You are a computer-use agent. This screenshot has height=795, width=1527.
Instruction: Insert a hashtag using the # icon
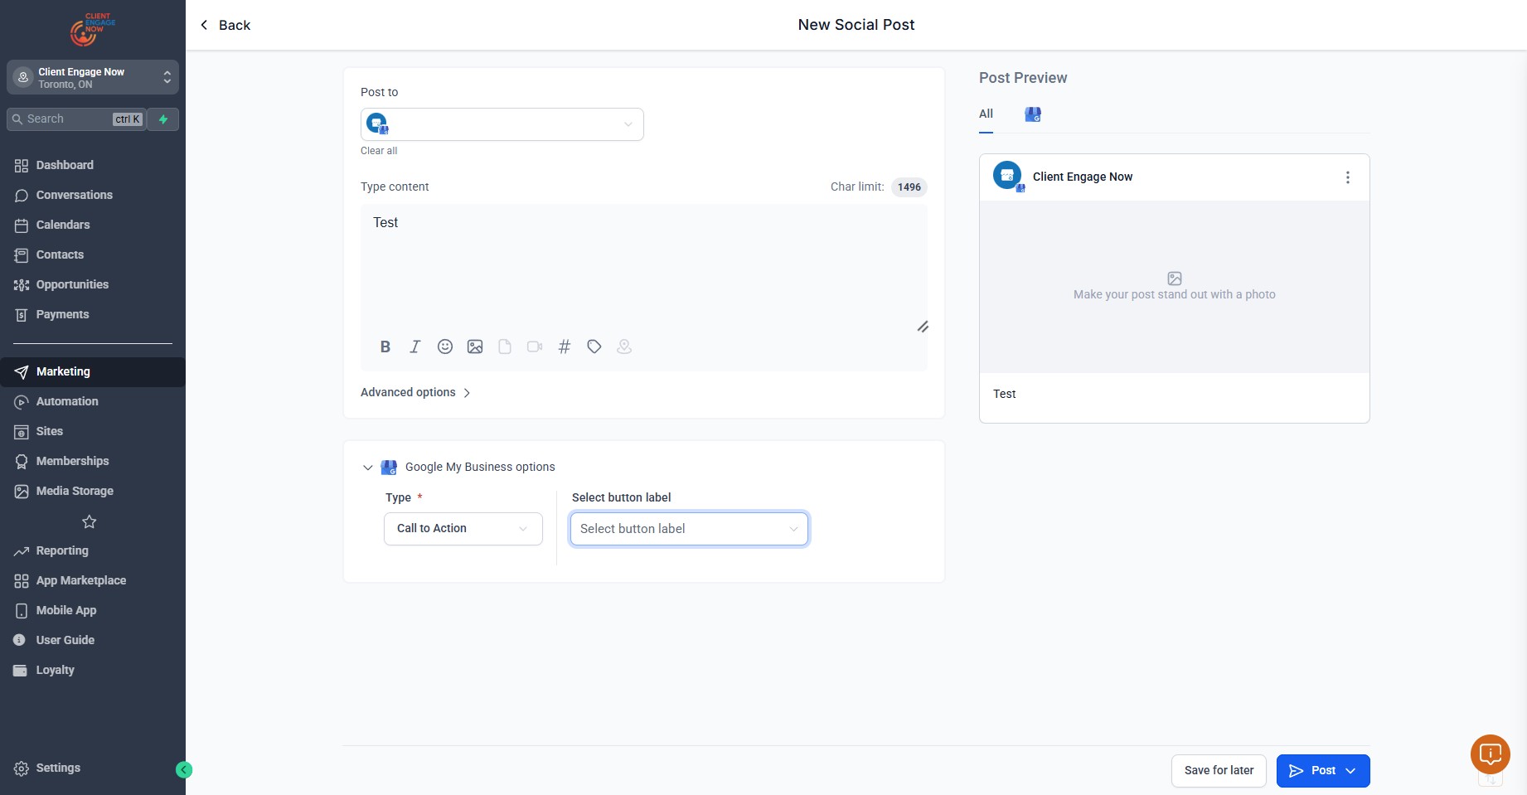click(565, 347)
